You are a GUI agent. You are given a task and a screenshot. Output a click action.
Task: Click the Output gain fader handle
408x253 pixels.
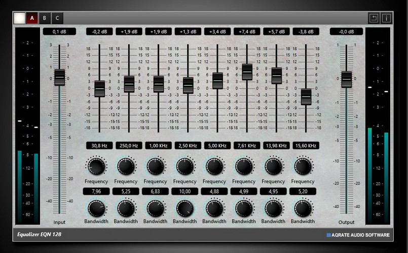347,79
